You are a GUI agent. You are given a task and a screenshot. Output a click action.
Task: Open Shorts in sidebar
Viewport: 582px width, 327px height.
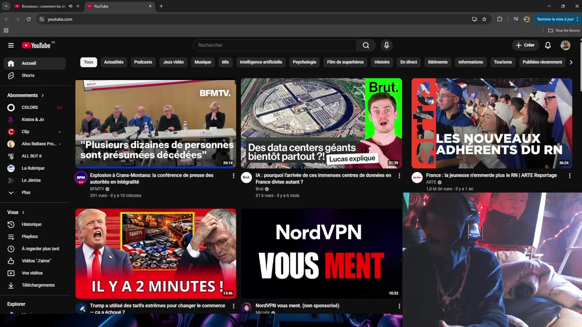click(35, 75)
